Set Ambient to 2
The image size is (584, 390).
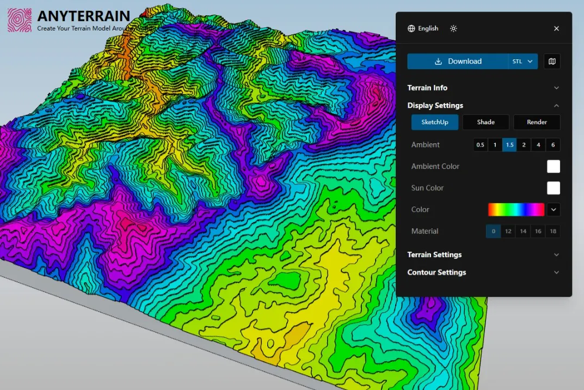pyautogui.click(x=524, y=145)
